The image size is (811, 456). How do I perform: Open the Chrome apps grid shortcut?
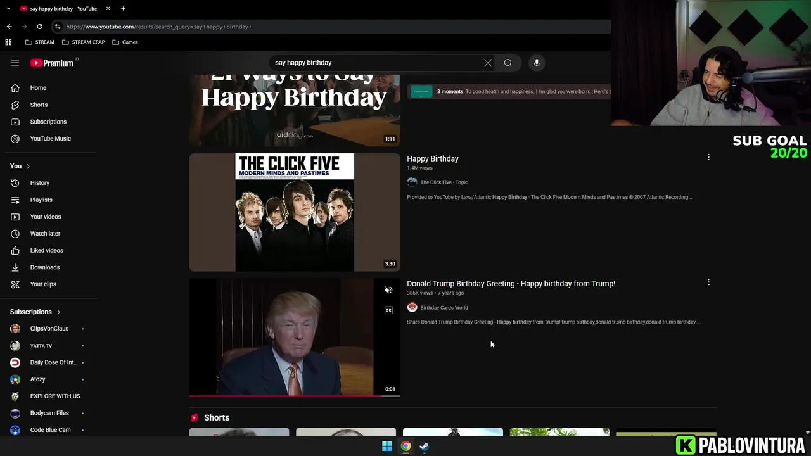coord(8,42)
